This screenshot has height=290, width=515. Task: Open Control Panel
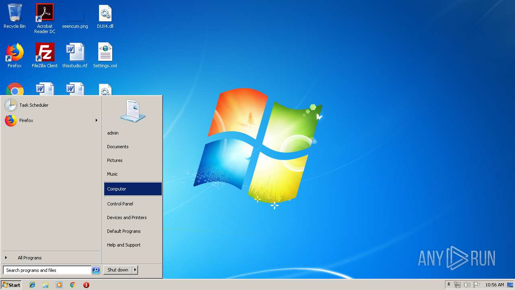133,204
